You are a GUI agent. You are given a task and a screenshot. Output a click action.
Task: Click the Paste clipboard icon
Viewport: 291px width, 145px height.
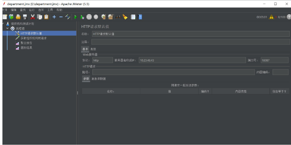point(46,17)
